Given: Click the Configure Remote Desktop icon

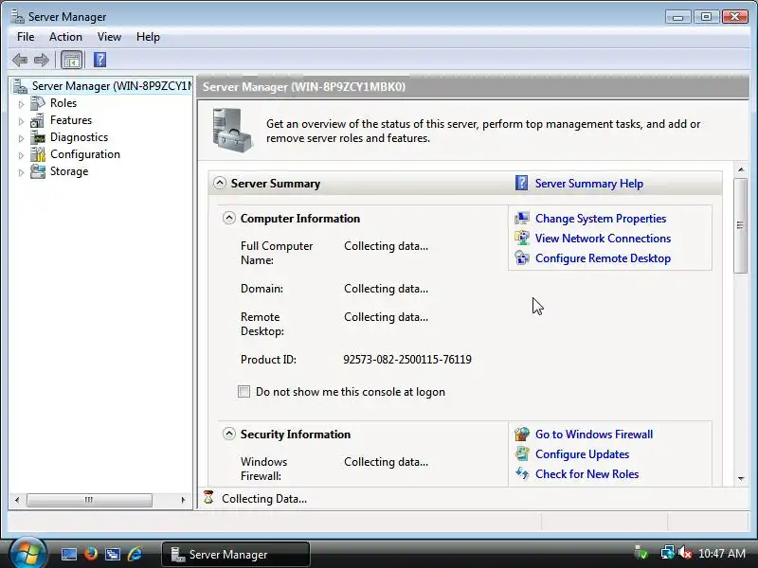Looking at the screenshot, I should (522, 257).
